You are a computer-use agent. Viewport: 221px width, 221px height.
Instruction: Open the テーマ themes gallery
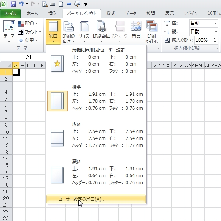click(9, 31)
